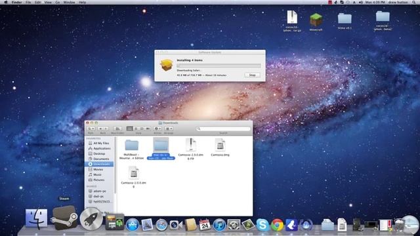Open the Finder menu in menu bar
The image size is (420, 236).
click(16, 2)
